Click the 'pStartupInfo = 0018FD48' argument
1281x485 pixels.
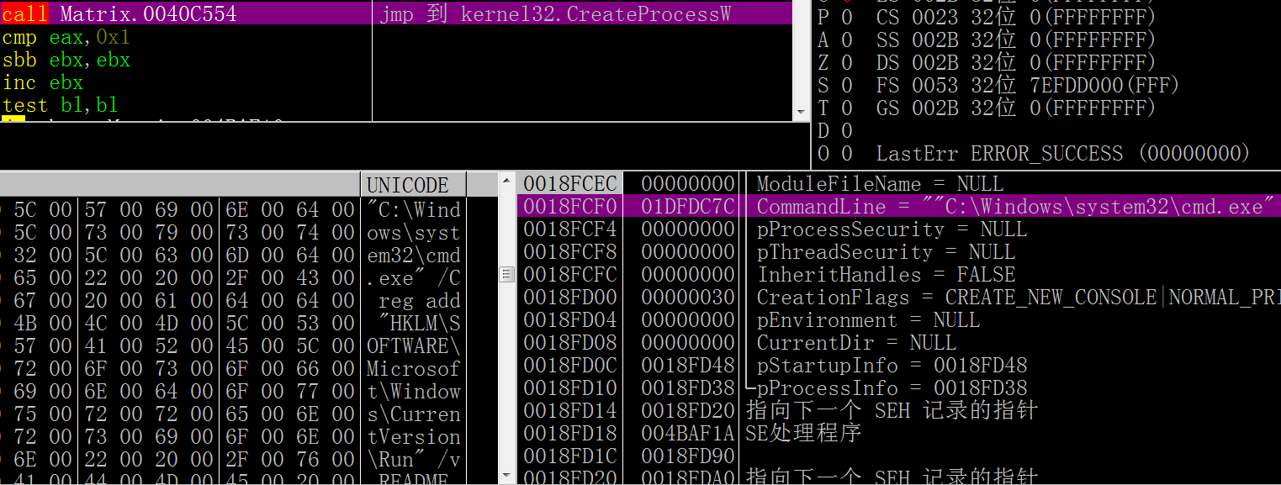[892, 365]
